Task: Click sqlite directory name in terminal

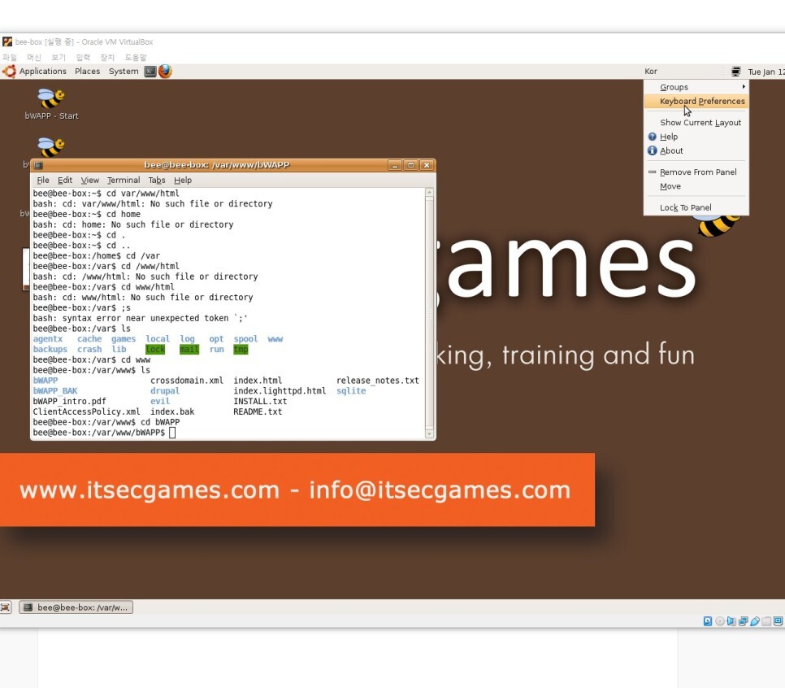Action: tap(351, 391)
